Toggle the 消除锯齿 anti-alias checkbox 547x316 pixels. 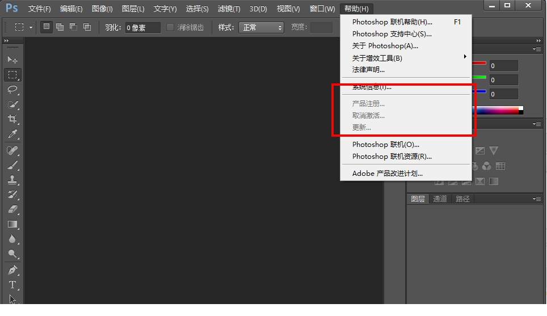pos(170,27)
